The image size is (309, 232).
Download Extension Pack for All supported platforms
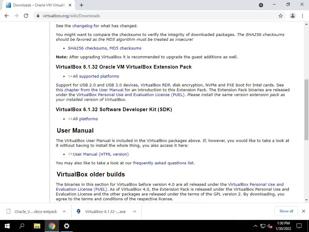[x=96, y=76]
